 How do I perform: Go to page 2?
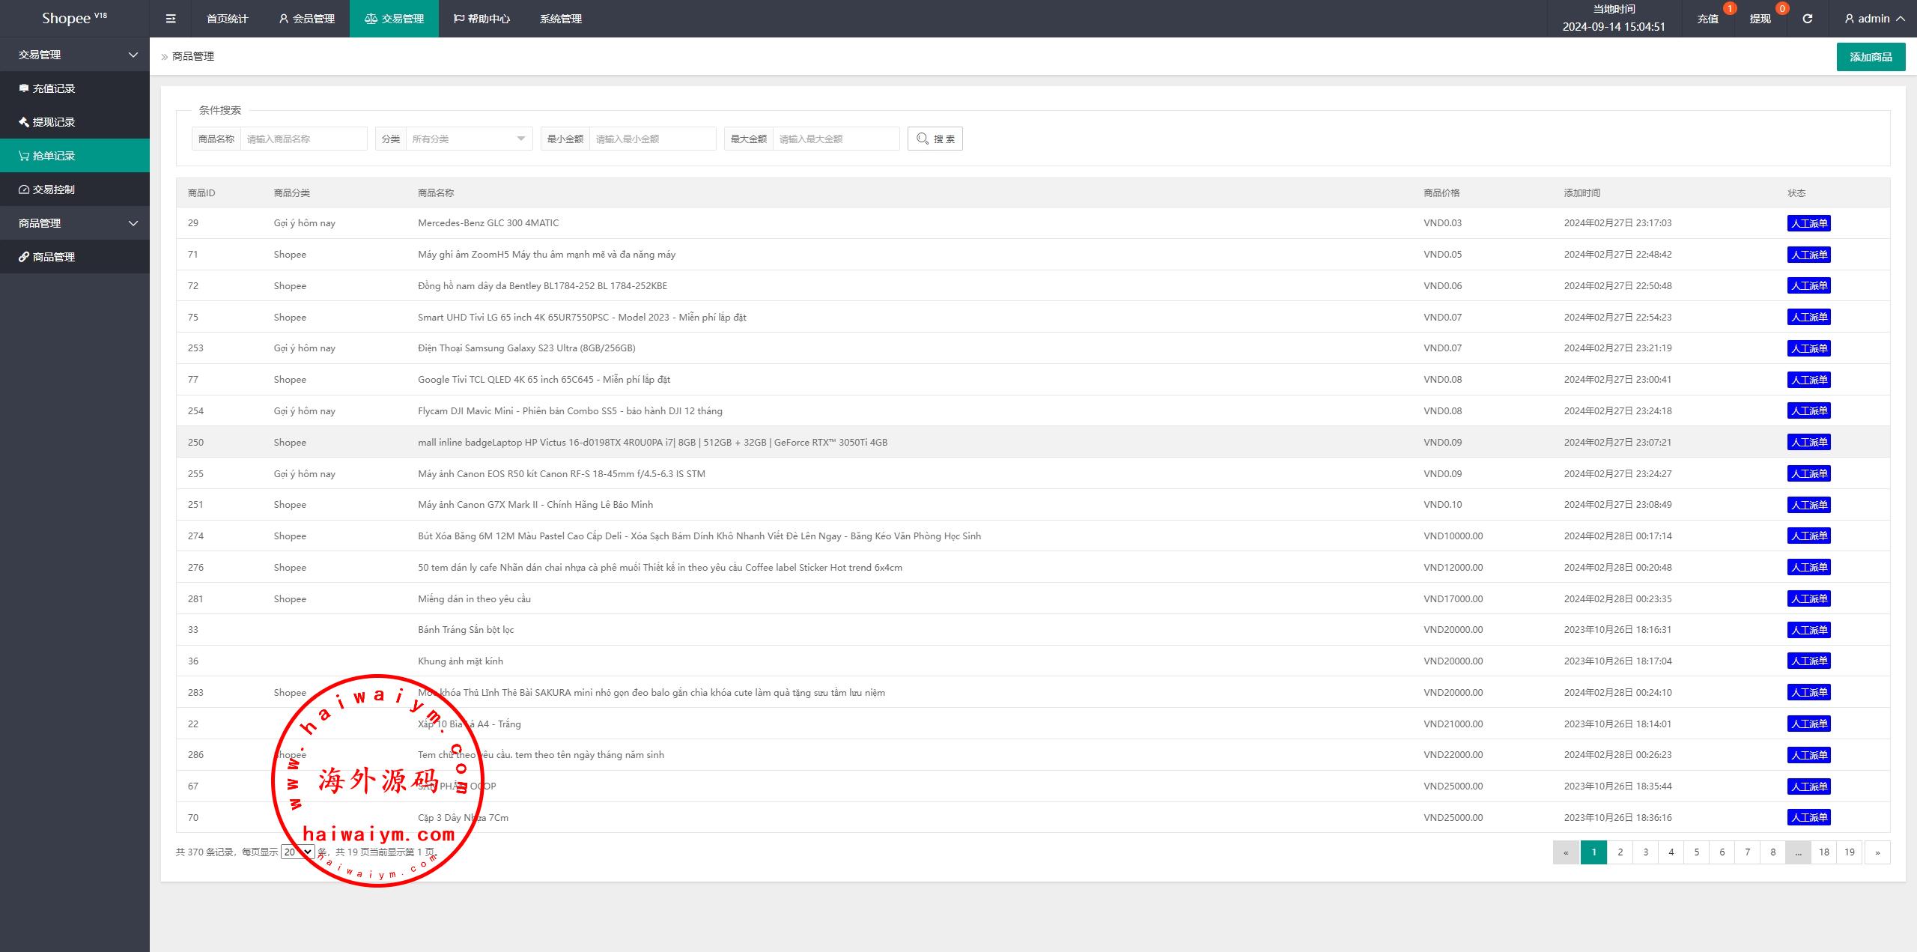click(x=1620, y=852)
